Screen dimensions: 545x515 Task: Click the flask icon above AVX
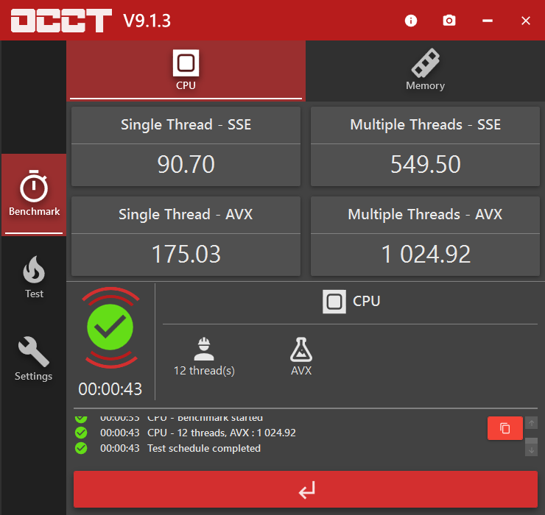[301, 349]
